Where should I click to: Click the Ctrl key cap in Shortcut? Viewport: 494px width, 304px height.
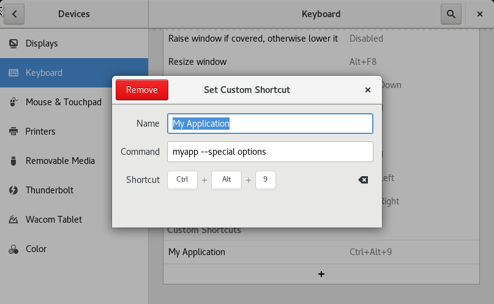click(182, 180)
